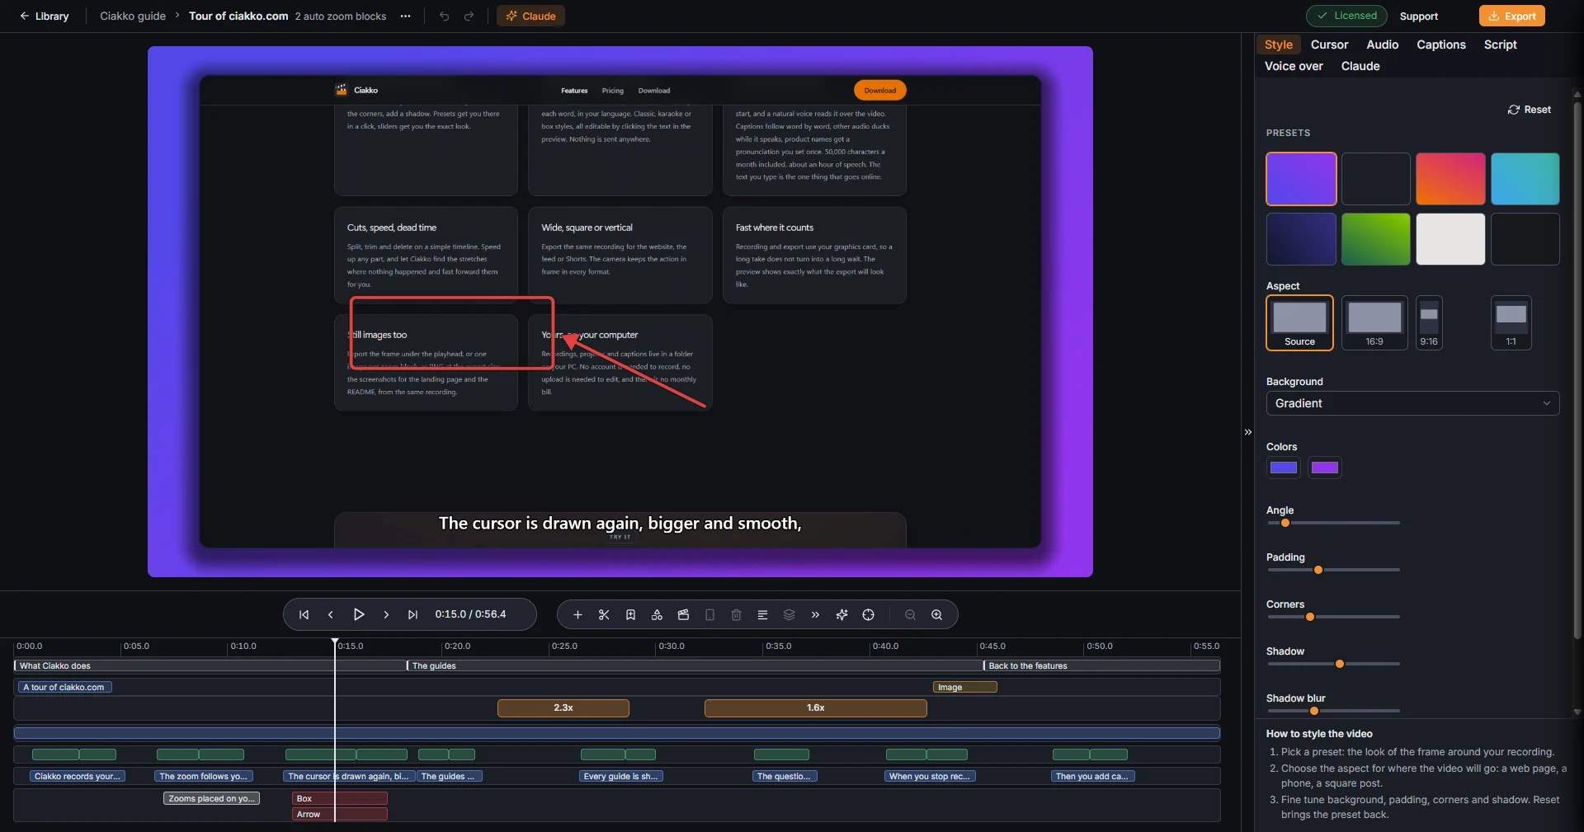
Task: Select the 1.6x zoom block
Action: 816,708
